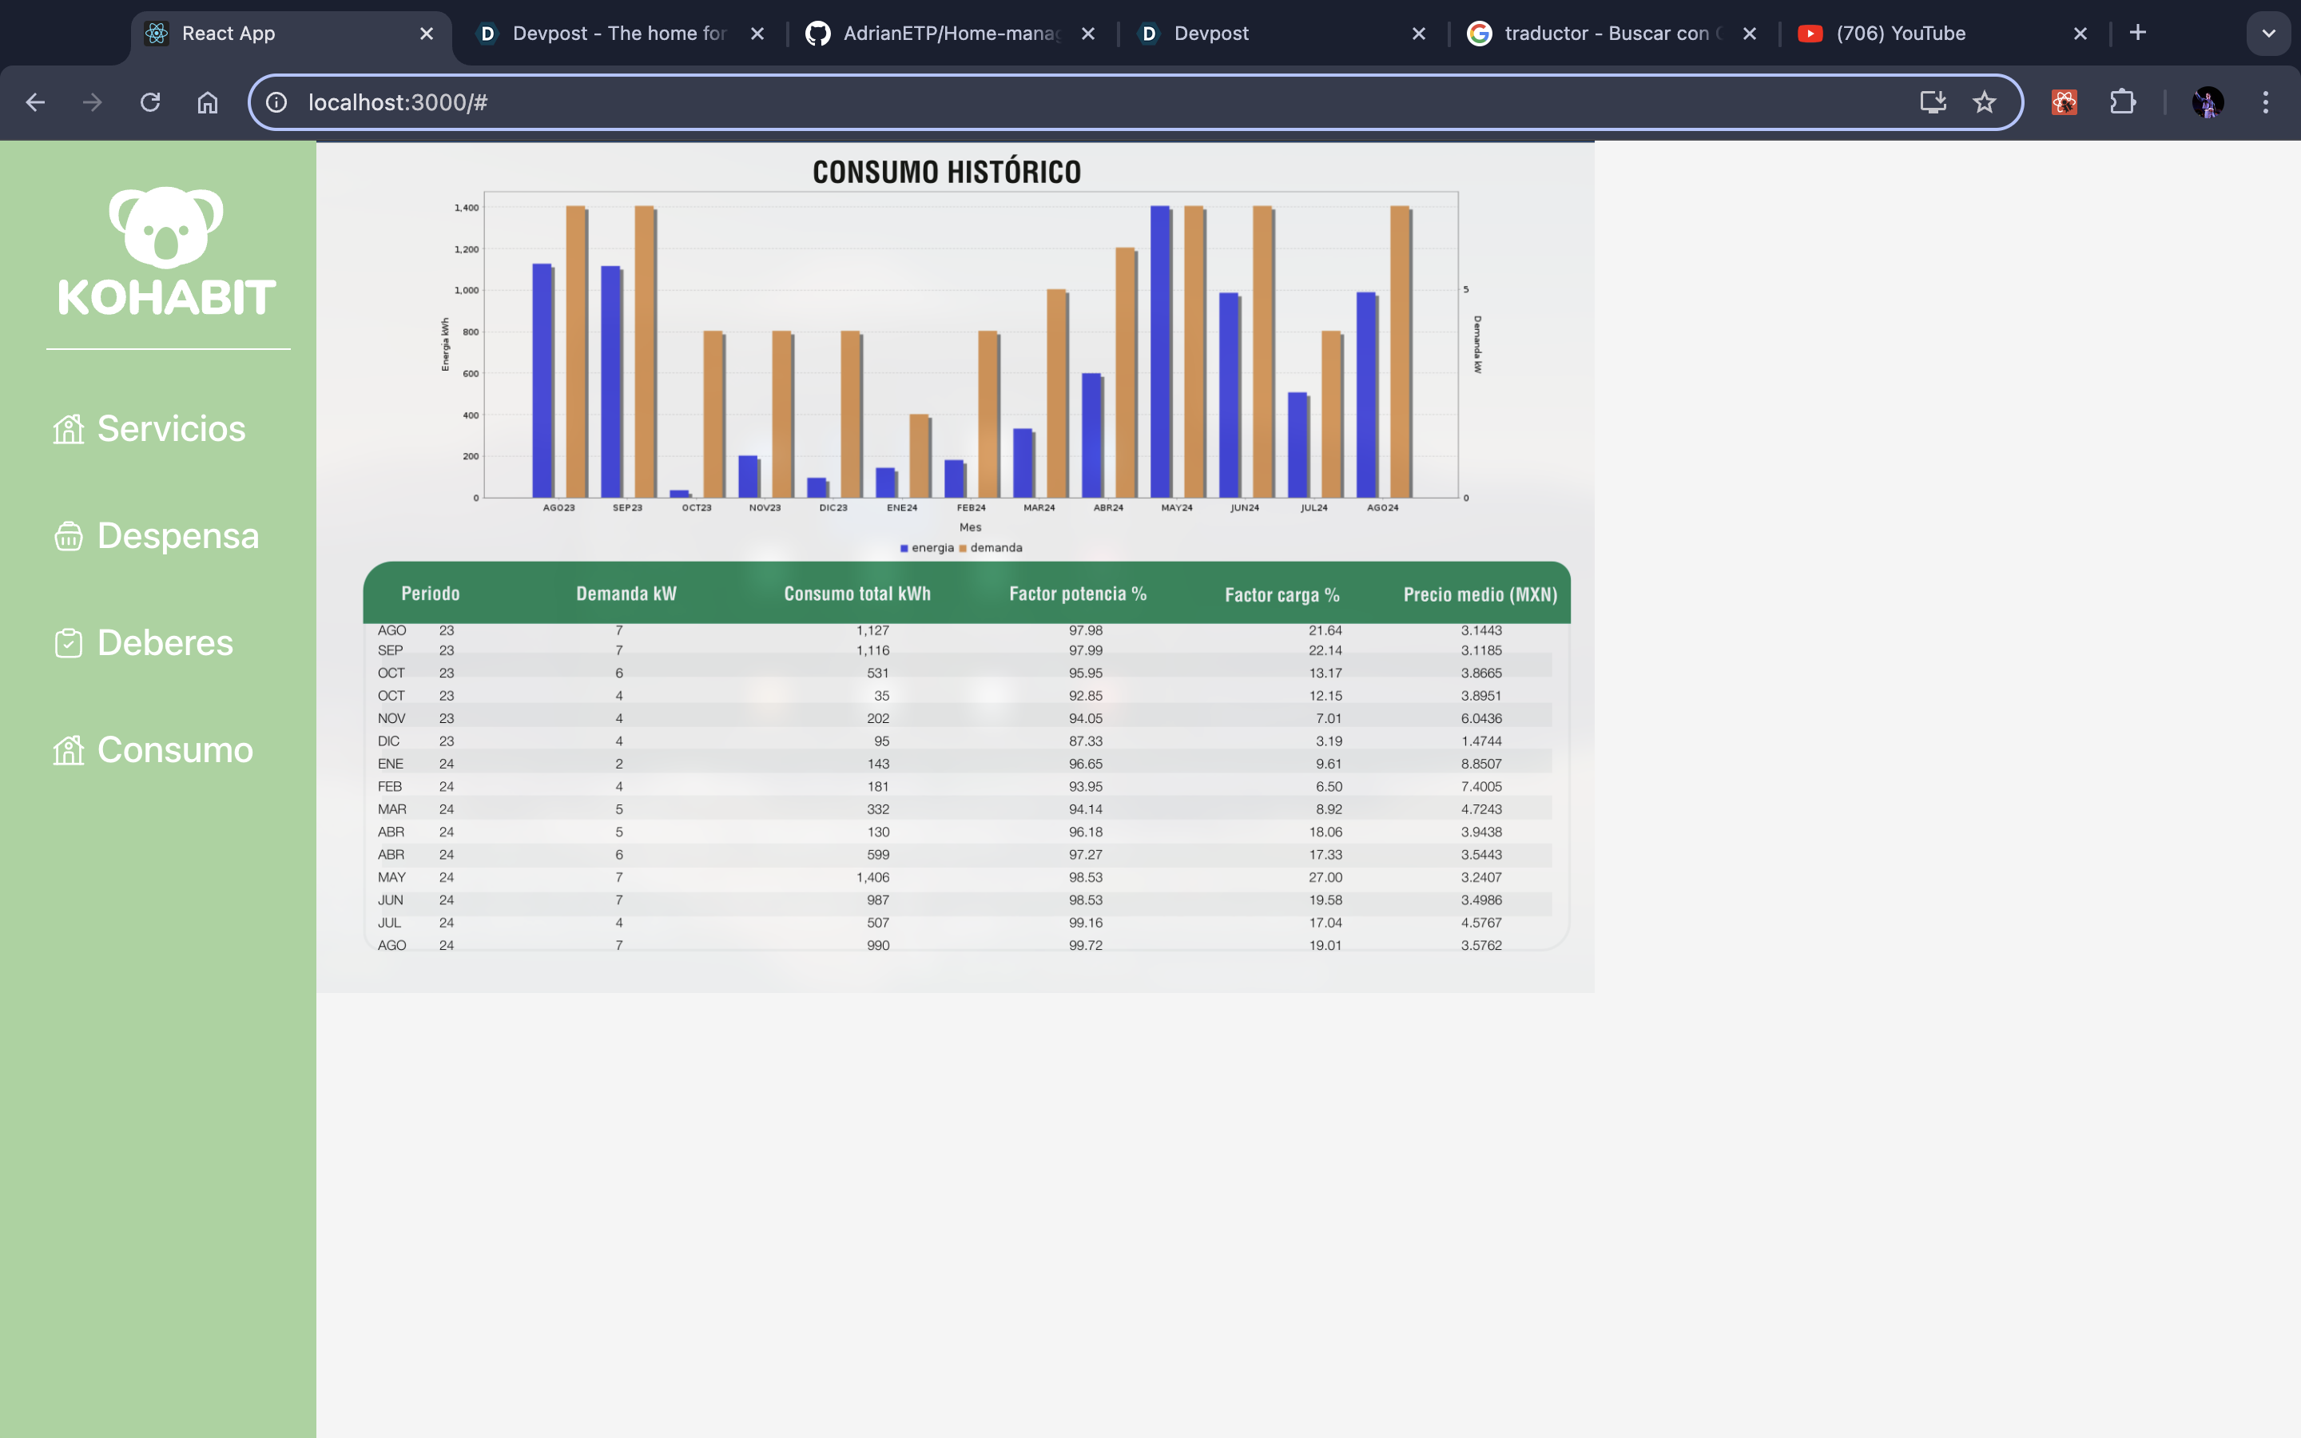Click the Consumo house icon
This screenshot has width=2301, height=1438.
69,750
